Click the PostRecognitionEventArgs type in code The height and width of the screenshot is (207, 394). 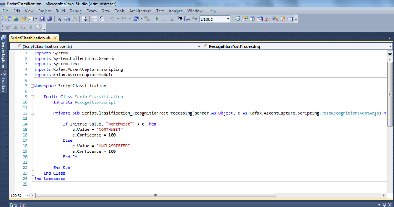click(x=350, y=113)
